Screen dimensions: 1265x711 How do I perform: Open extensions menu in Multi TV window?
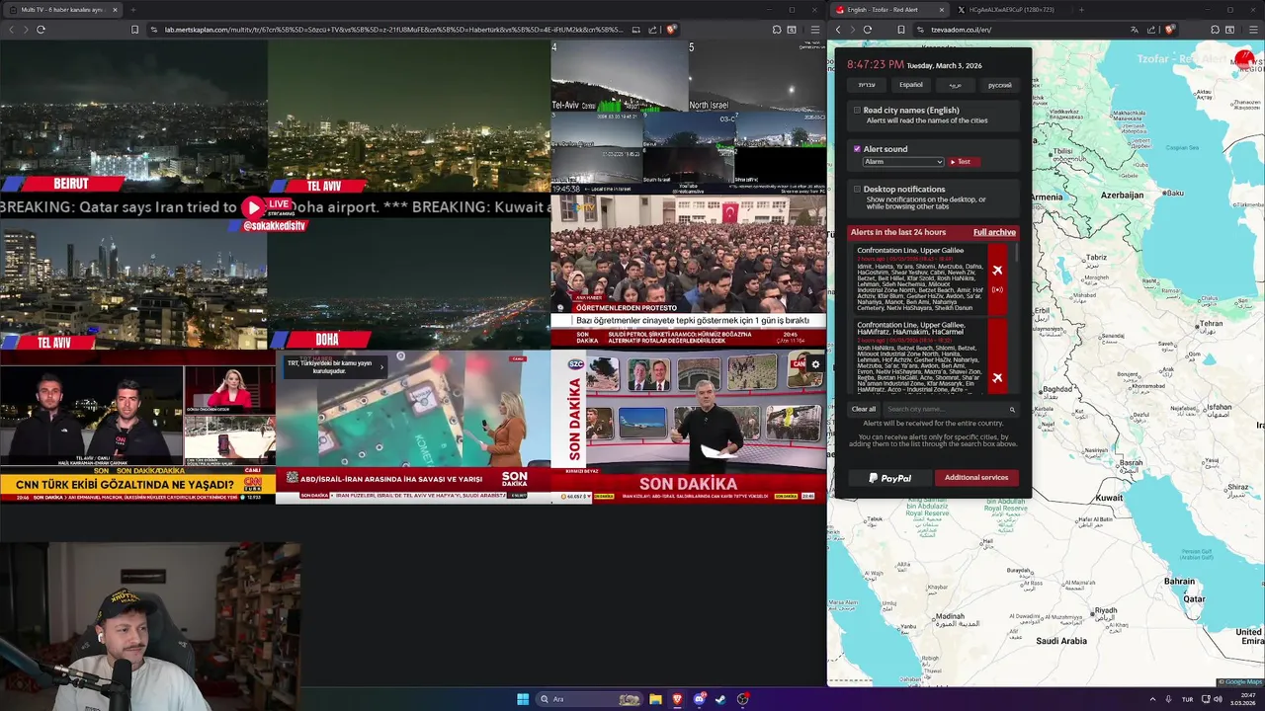point(777,30)
